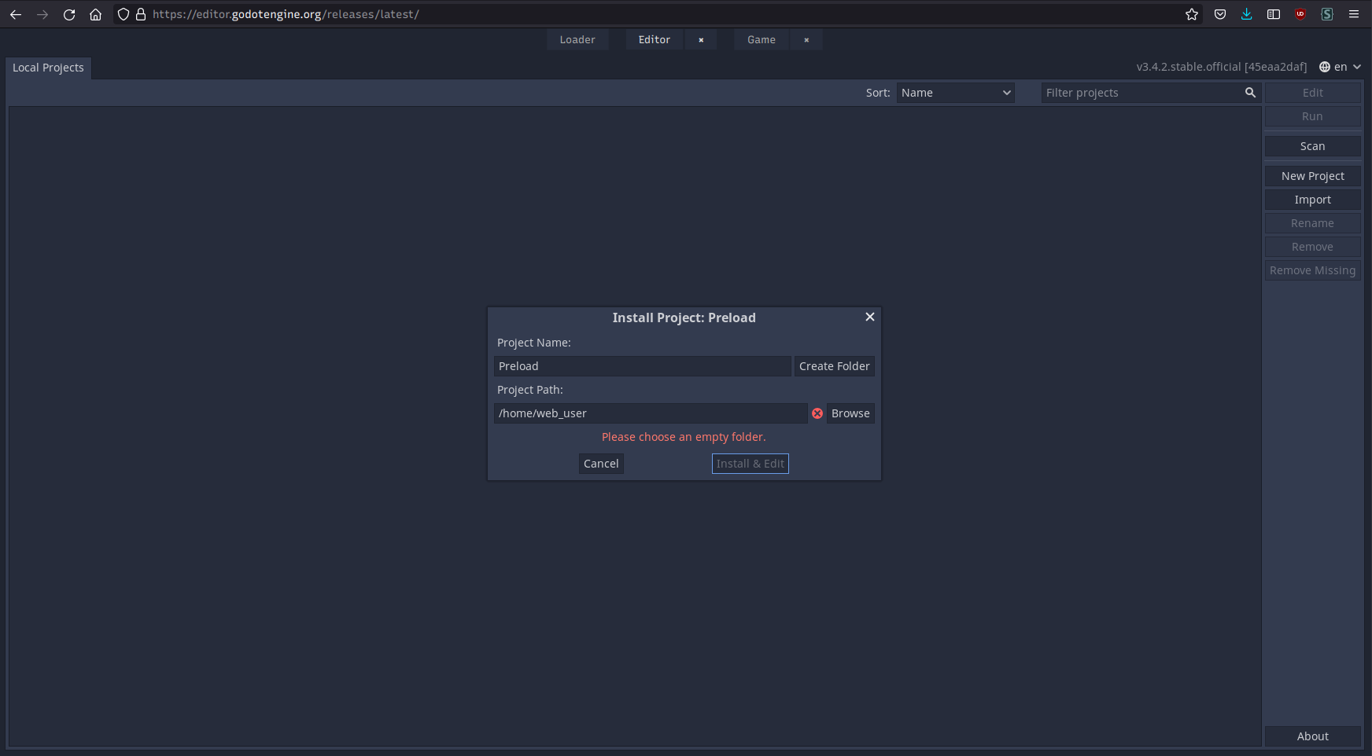Open the Firefox hamburger menu
The width and height of the screenshot is (1372, 756).
pyautogui.click(x=1354, y=14)
